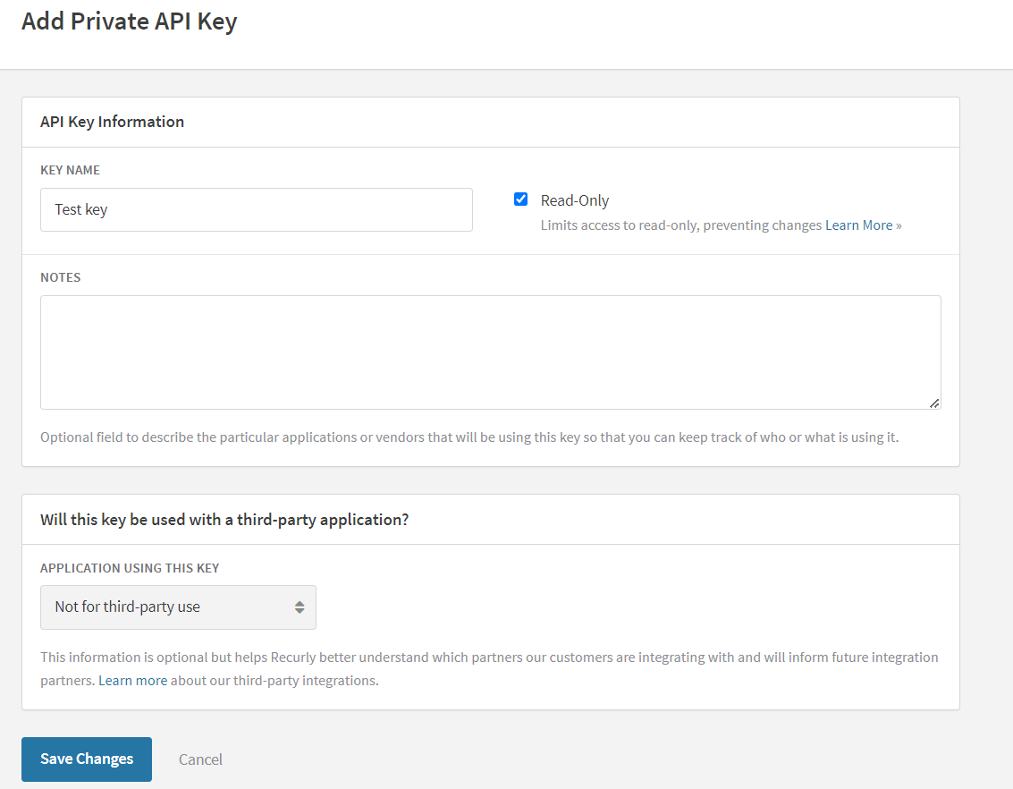Click the API Key Information section header

112,122
